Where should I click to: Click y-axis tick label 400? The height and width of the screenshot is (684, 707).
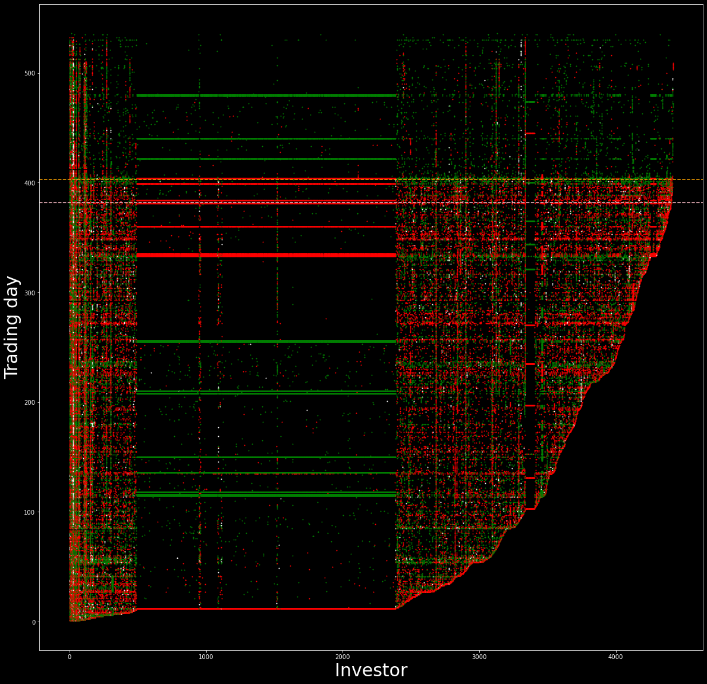[29, 183]
